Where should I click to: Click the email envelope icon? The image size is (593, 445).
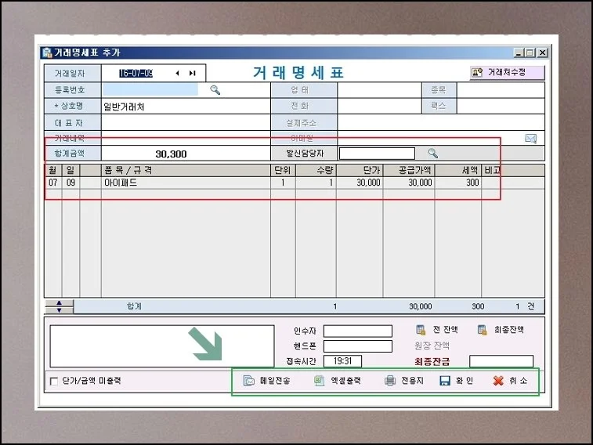click(x=530, y=139)
